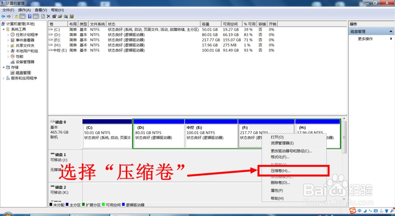This screenshot has height=216, width=395.
Task: Click the black X delete toolbar icon
Action: coord(49,16)
